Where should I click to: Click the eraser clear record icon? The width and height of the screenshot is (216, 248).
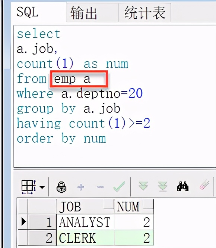pos(204,185)
